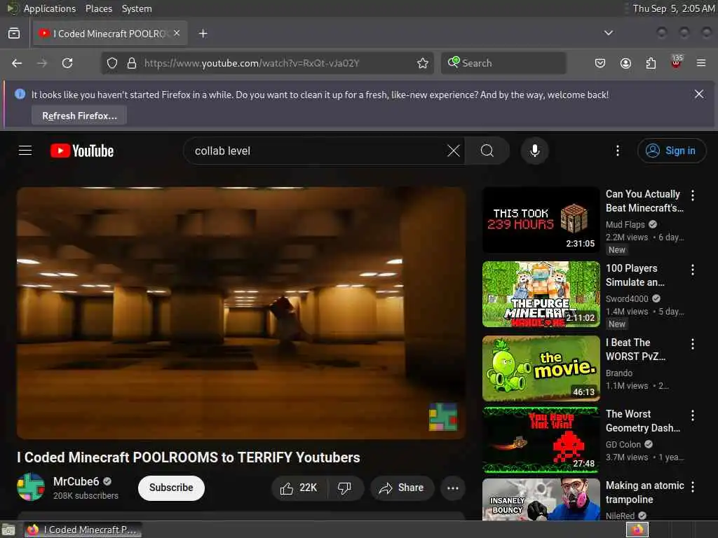Open GD Colon channel name
Screen dimensions: 718x538
(623, 444)
